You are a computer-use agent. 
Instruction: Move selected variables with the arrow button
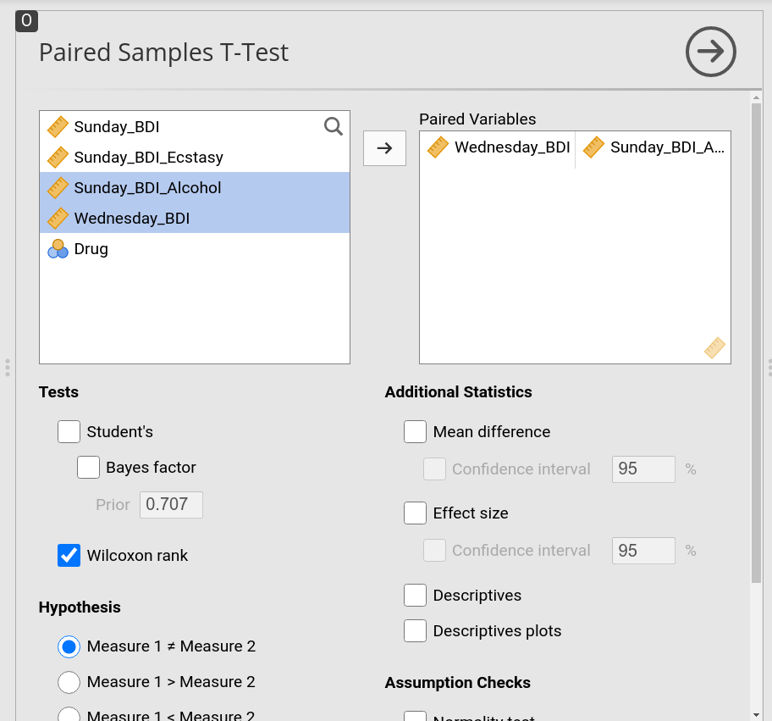click(384, 148)
